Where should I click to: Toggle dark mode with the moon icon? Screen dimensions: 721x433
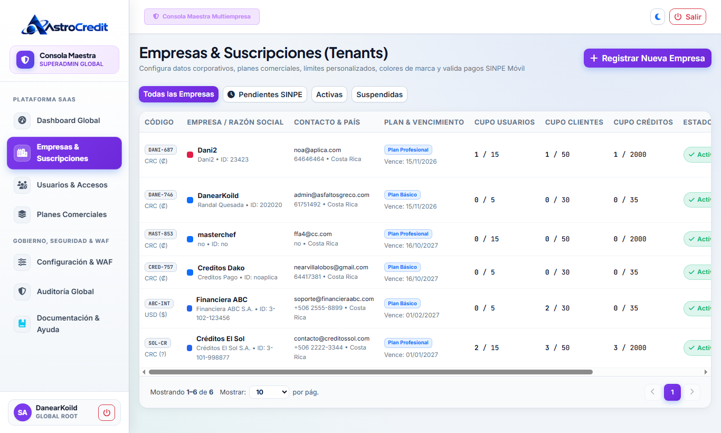coord(658,17)
